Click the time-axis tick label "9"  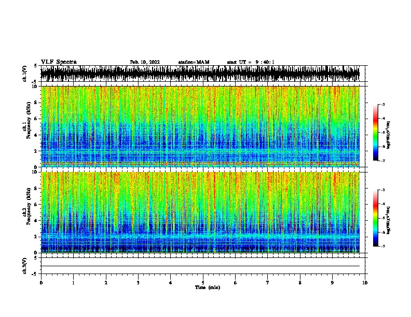point(332,282)
